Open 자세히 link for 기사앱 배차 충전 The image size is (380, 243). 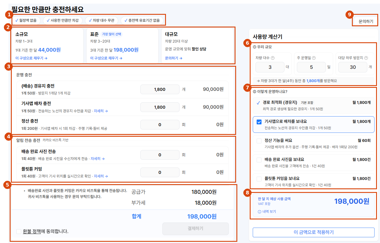click(x=101, y=111)
